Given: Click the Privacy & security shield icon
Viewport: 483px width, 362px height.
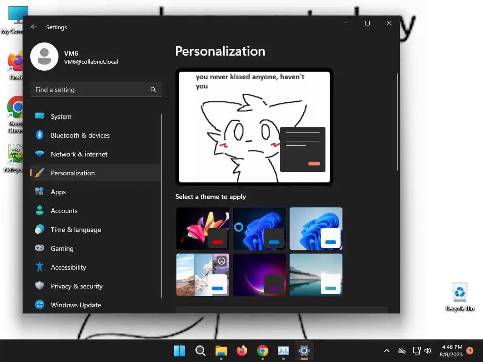Looking at the screenshot, I should click(x=40, y=286).
